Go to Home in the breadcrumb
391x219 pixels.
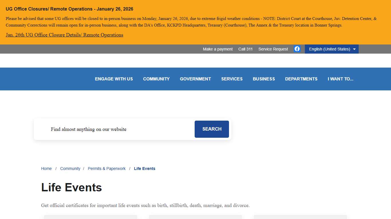tap(46, 169)
